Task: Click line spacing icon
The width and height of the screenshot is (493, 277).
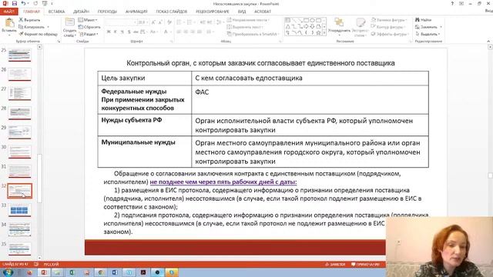Action: click(219, 22)
